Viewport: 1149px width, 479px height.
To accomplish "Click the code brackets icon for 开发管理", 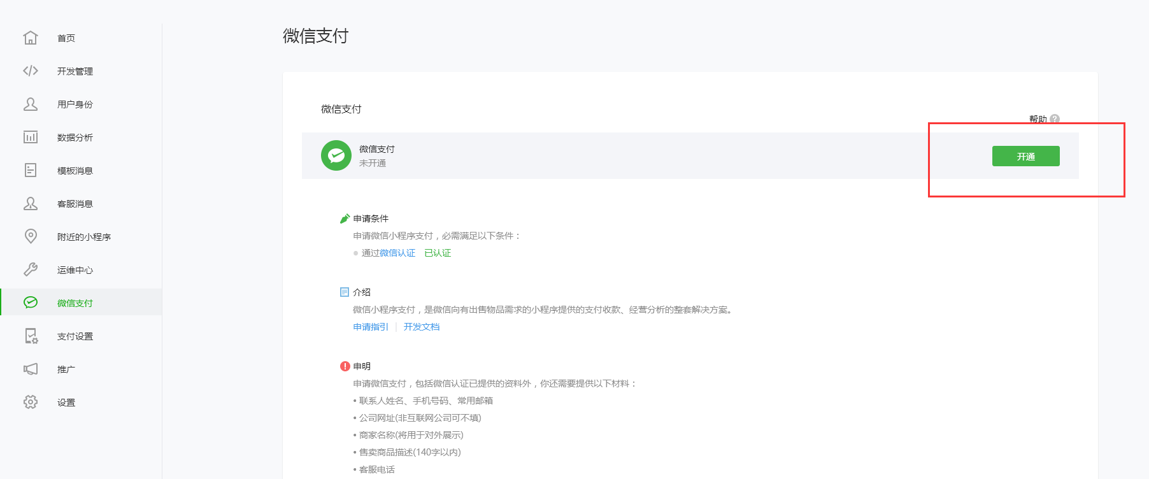I will [x=31, y=71].
